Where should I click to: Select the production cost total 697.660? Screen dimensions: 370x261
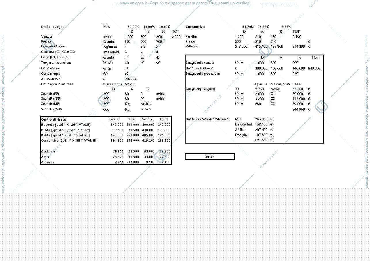[x=261, y=140]
